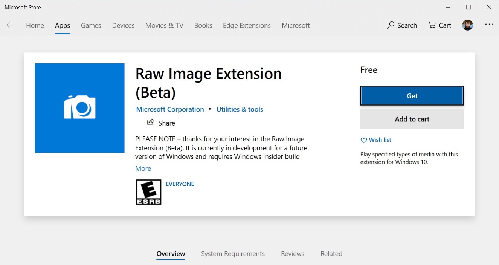Click the camera app tile image

(80, 108)
